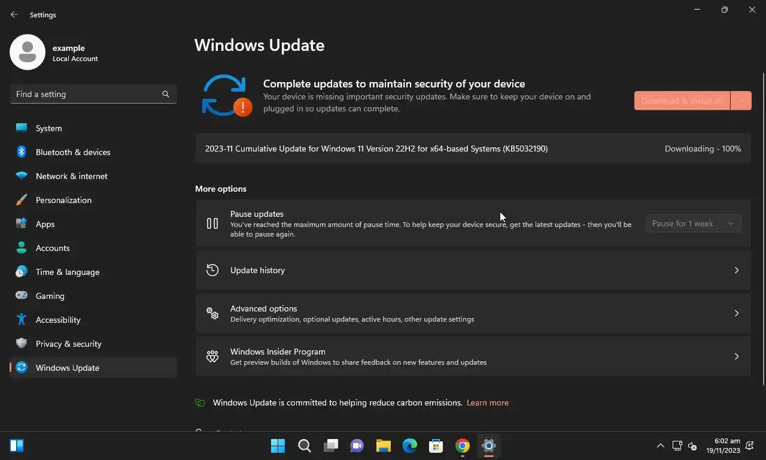766x460 pixels.
Task: Click the Widgets icon on taskbar left
Action: pos(17,446)
